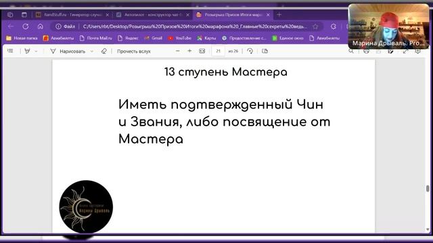This screenshot has height=243, width=433.
Task: Open the Предоставление с... bookmark
Action: point(244,38)
